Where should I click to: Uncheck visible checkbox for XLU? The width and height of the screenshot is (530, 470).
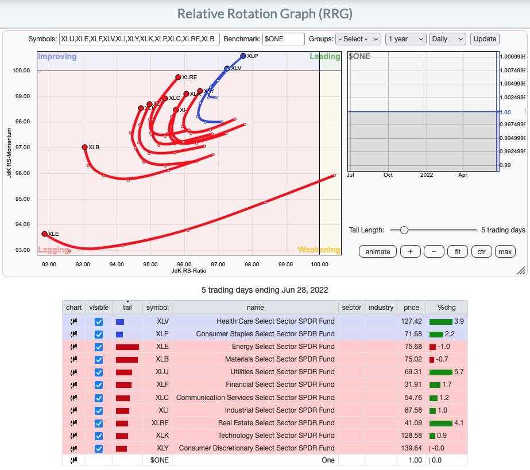tap(99, 372)
